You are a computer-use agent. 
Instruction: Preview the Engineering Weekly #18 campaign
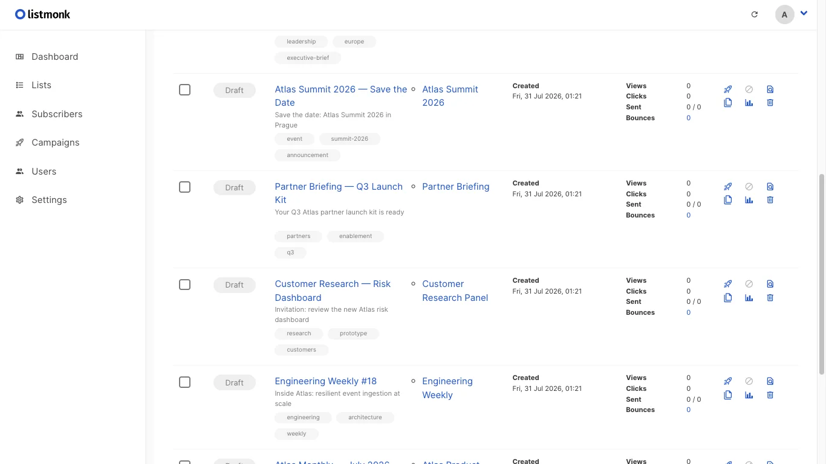click(x=770, y=381)
